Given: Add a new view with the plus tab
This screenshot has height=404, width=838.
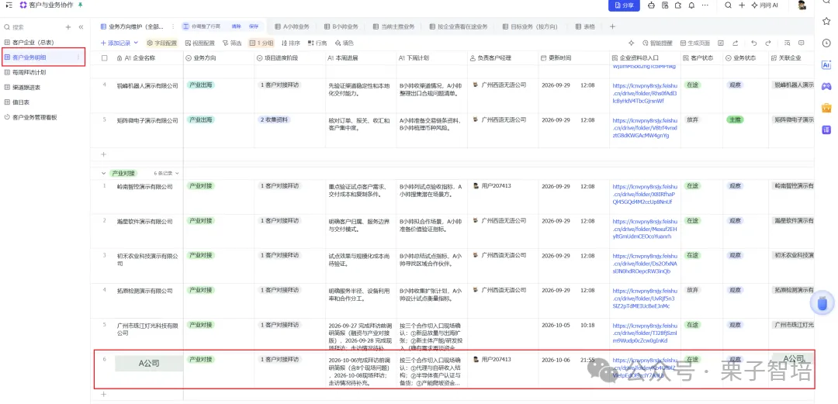Looking at the screenshot, I should 612,26.
